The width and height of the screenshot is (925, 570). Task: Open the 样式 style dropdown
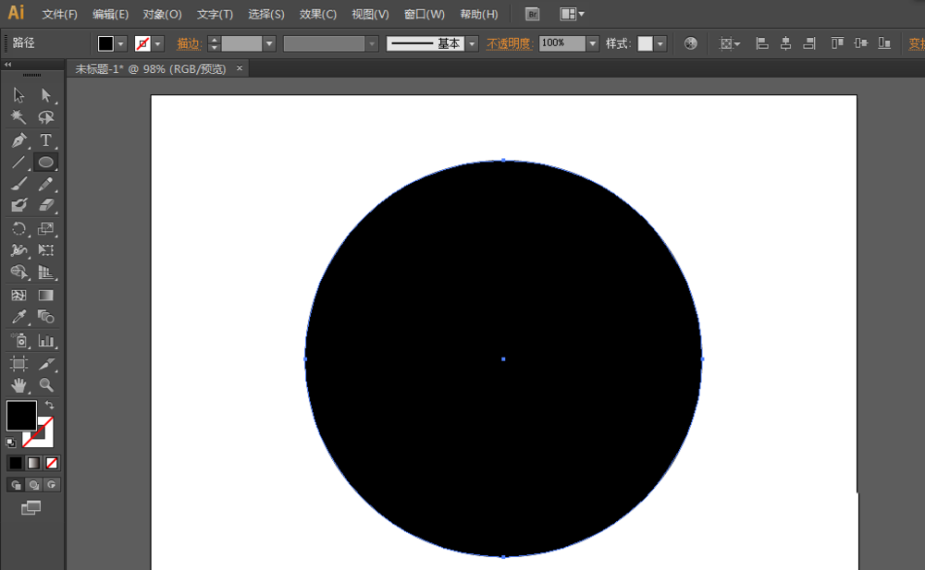tap(660, 43)
